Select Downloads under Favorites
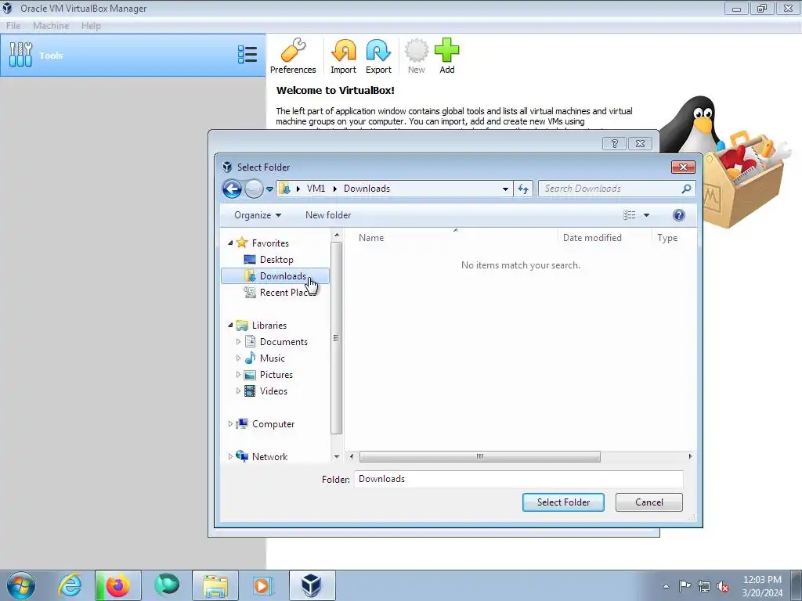Screen dimensions: 802x601 (x=275, y=276)
